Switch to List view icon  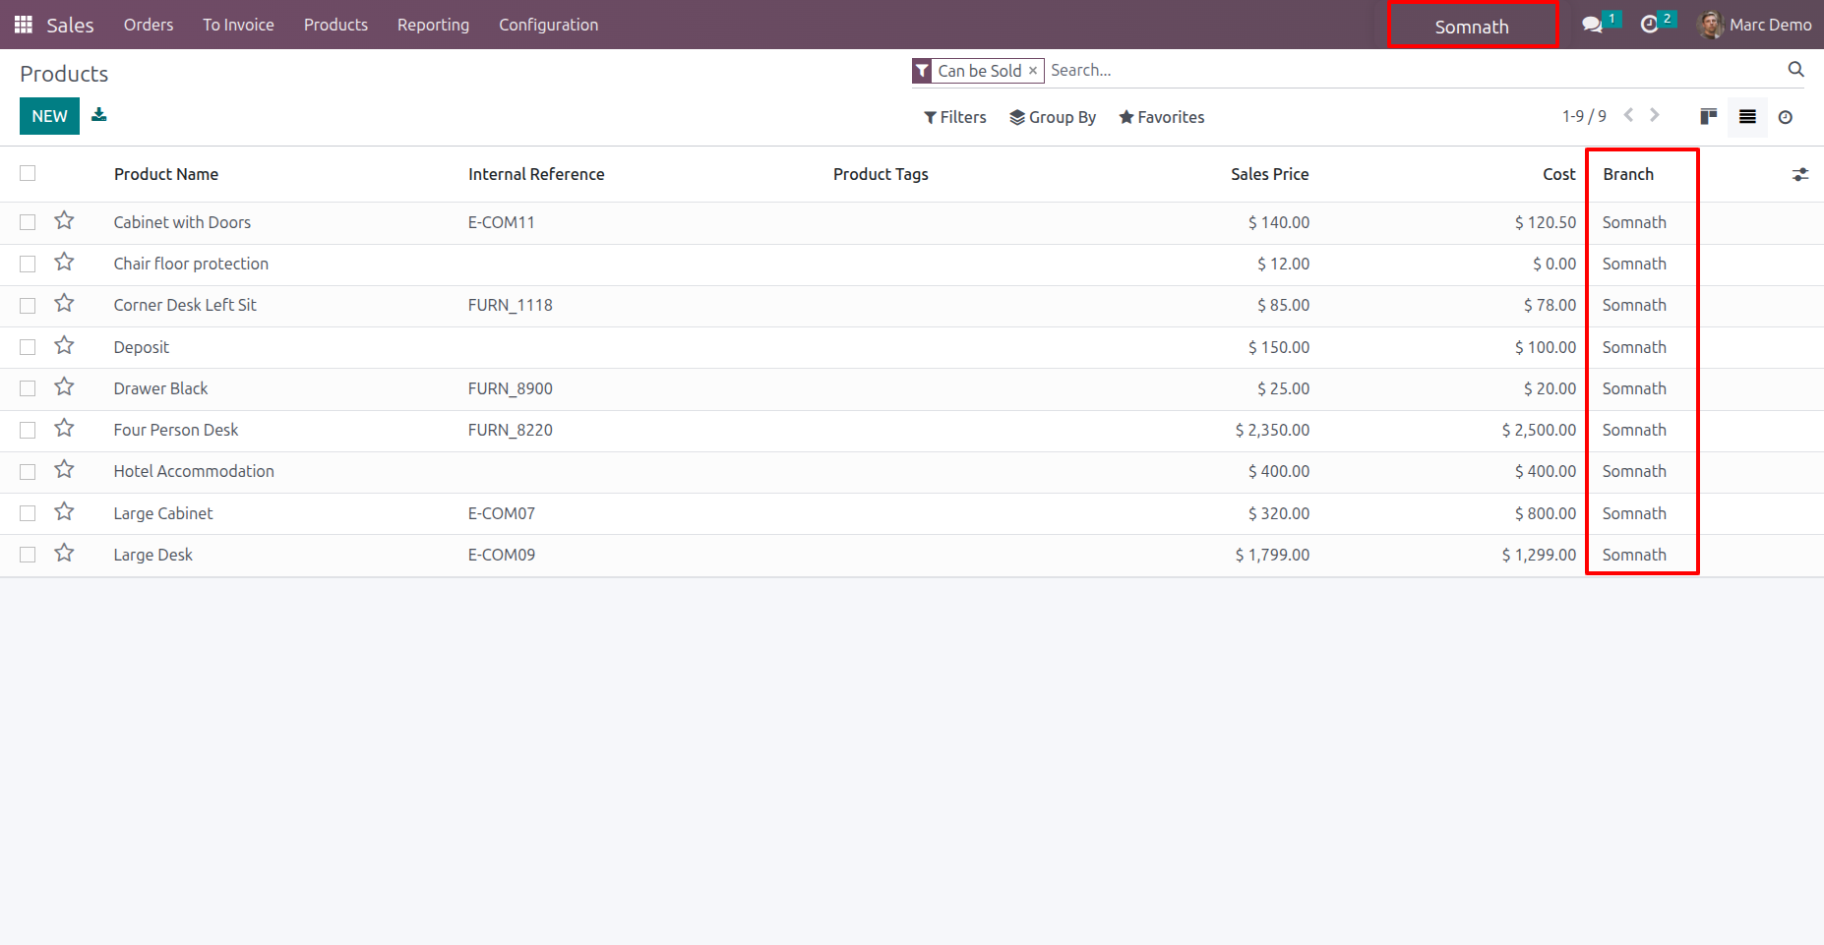tap(1747, 117)
